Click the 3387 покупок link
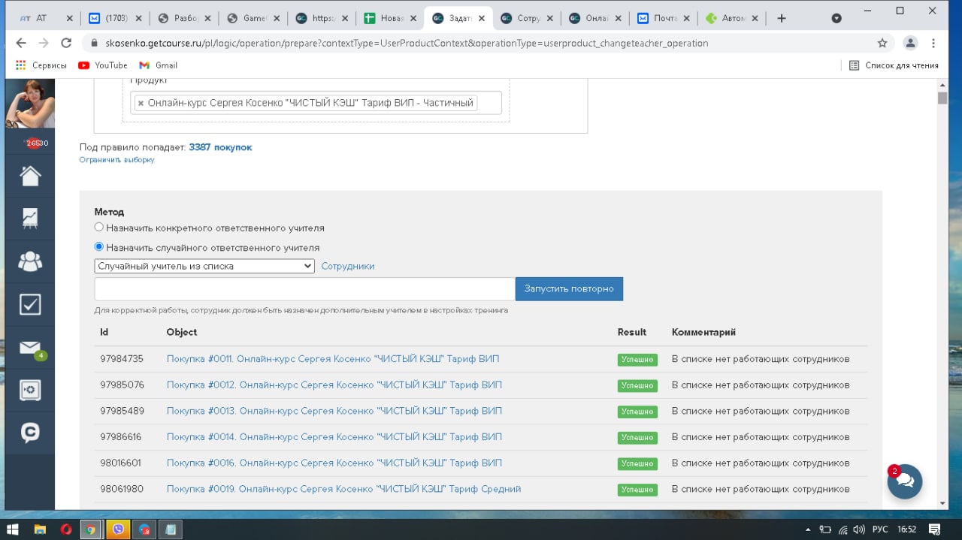This screenshot has height=540, width=962. click(x=220, y=147)
